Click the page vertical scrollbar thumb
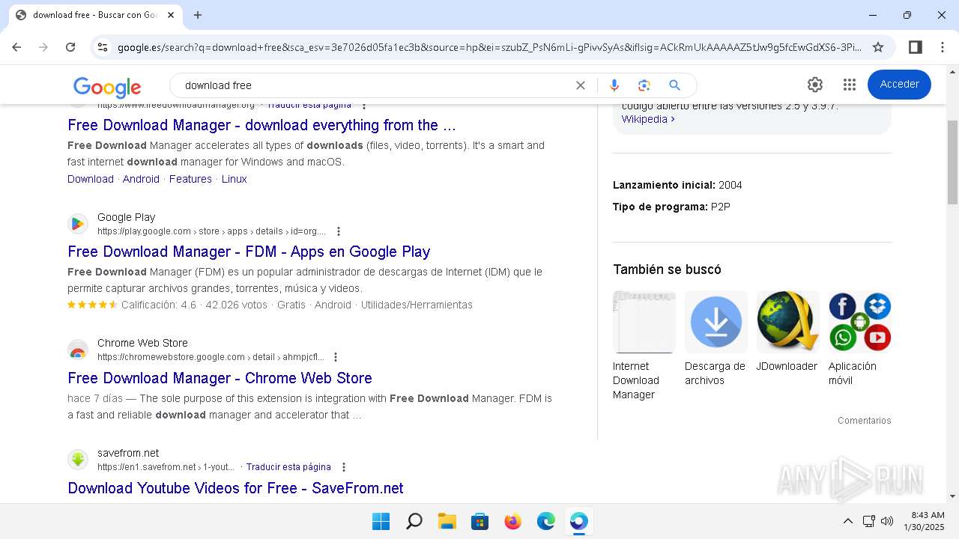 952,162
